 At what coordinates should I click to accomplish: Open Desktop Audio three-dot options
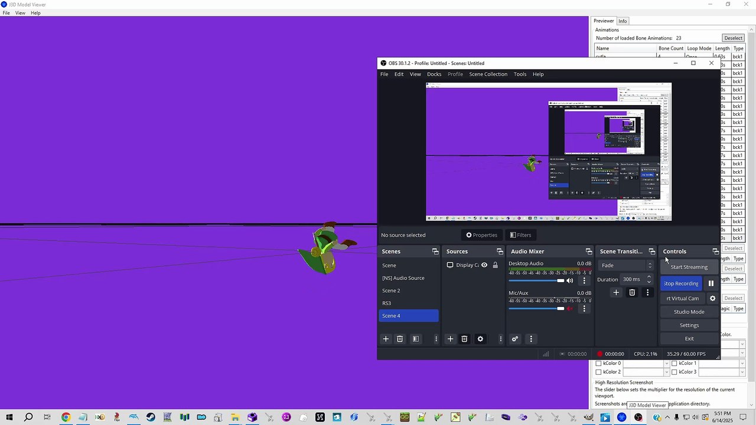click(x=584, y=280)
